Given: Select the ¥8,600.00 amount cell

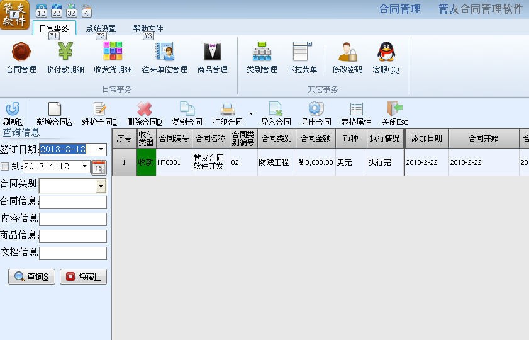Looking at the screenshot, I should pos(316,162).
